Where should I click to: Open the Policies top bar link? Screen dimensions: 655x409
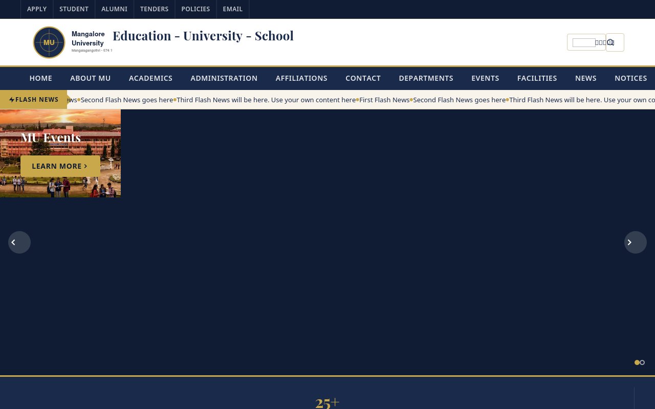coord(195,9)
